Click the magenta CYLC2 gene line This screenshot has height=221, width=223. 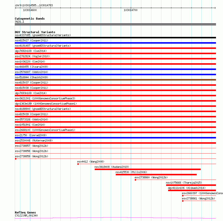(x=115, y=218)
